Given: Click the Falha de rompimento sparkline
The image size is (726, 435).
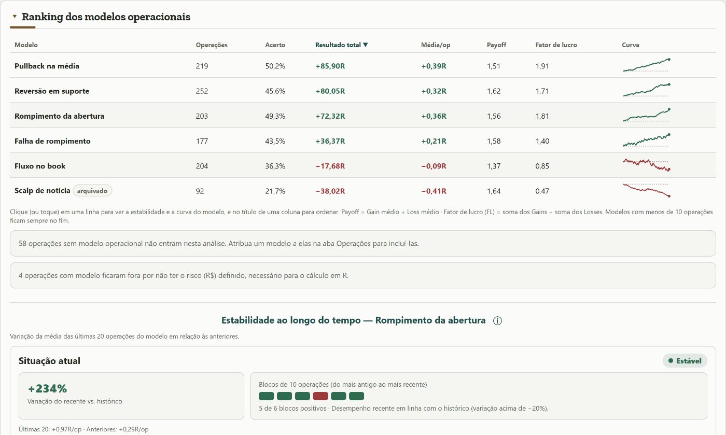Looking at the screenshot, I should point(647,140).
